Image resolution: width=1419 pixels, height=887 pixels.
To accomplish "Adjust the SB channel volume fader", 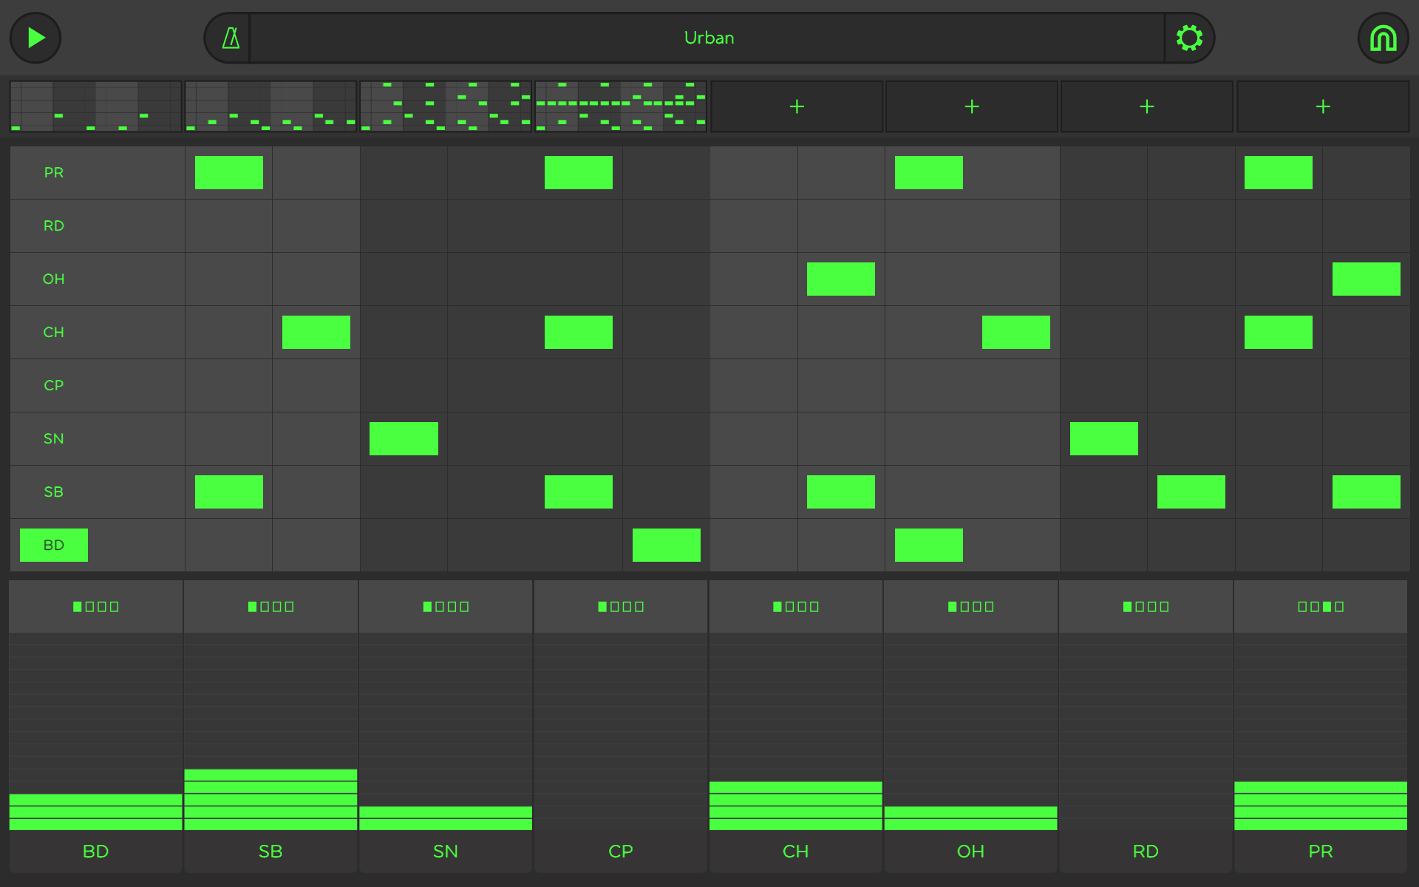I will click(270, 732).
